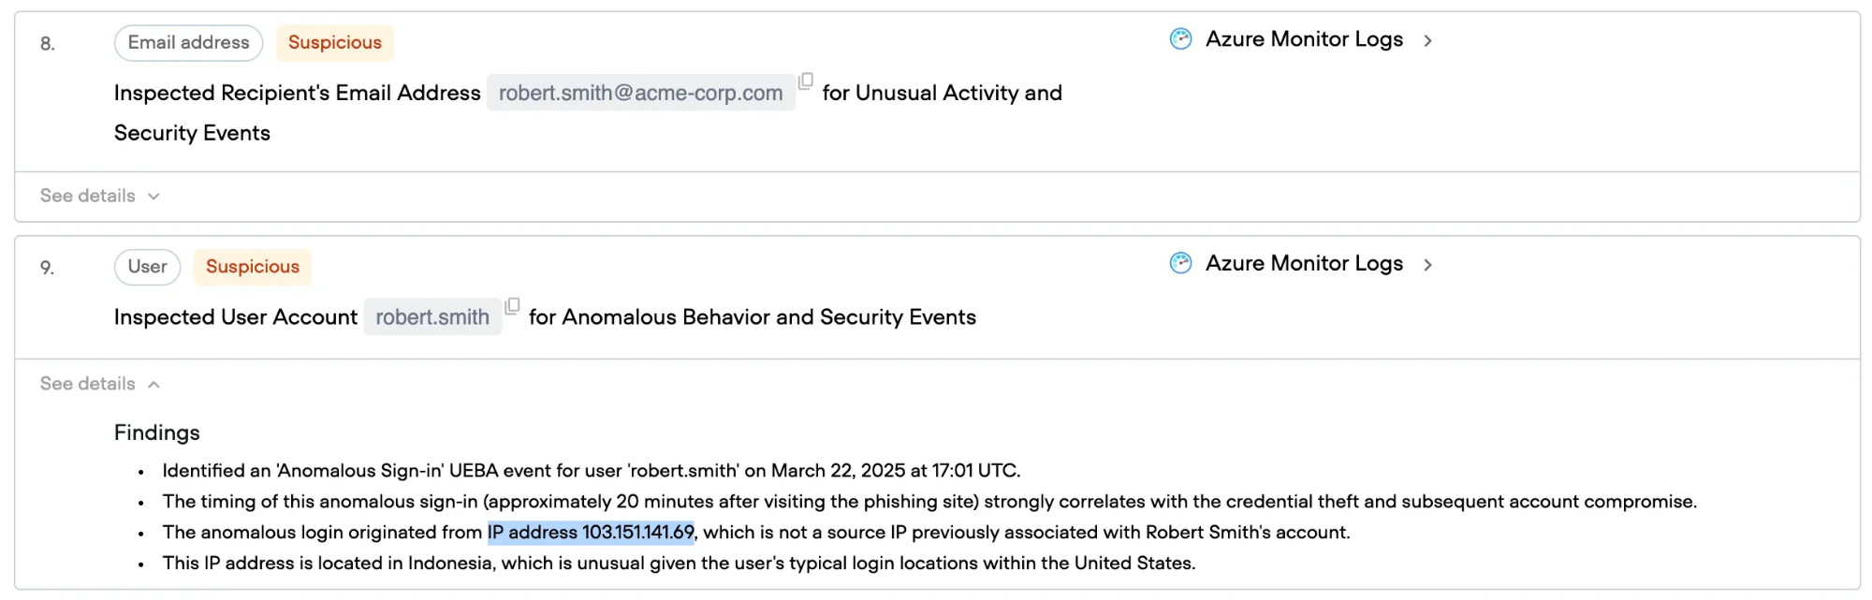1872x600 pixels.
Task: Click the step number 8 label
Action: click(47, 44)
